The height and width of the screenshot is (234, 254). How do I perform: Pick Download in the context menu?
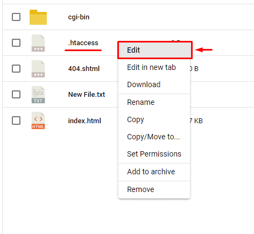(154, 84)
